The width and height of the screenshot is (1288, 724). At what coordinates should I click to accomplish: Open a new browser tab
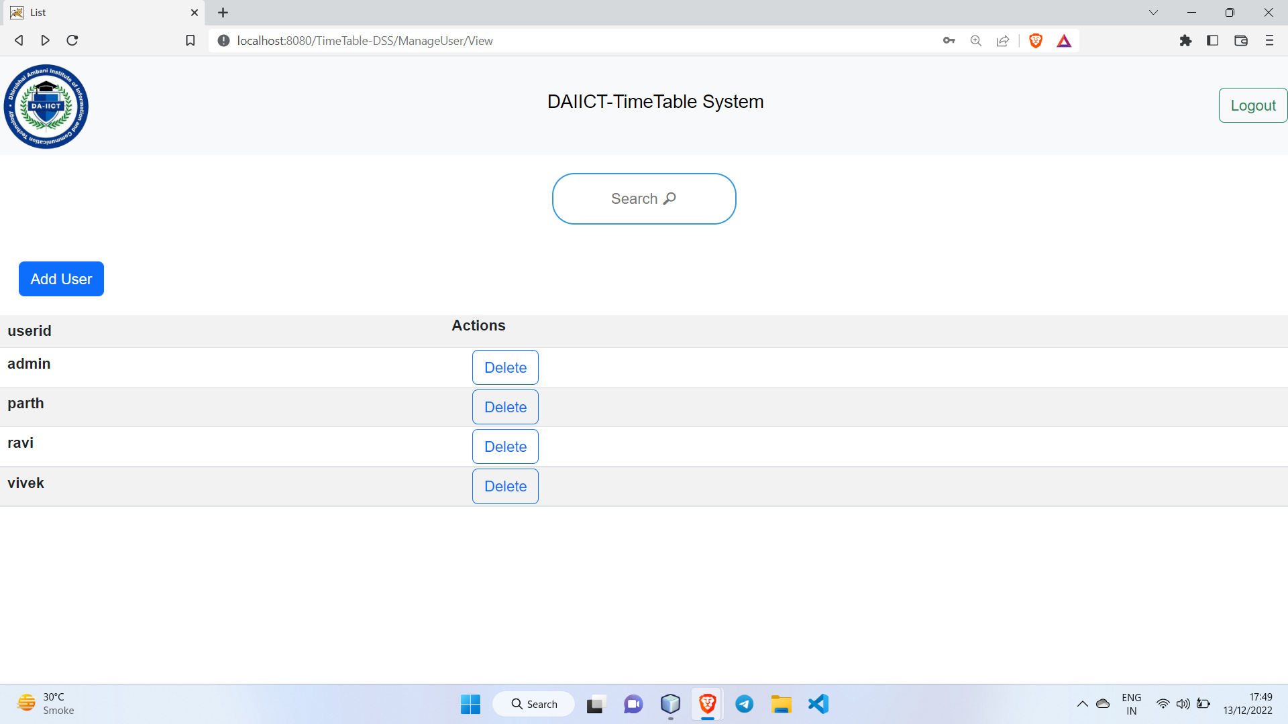pyautogui.click(x=223, y=13)
